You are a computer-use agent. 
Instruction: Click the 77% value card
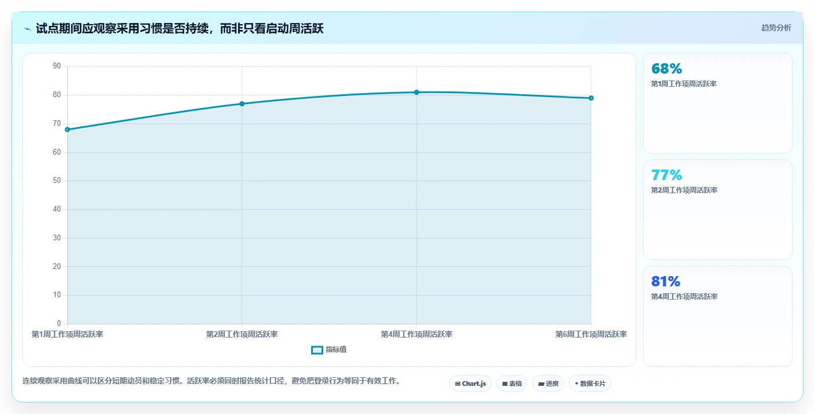pos(717,209)
